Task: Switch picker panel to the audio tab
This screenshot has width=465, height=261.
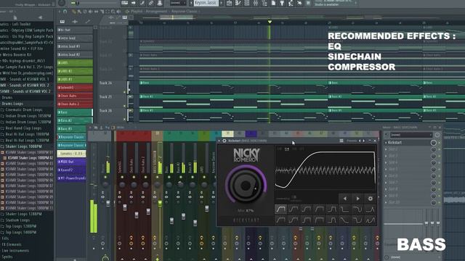Action: pos(75,22)
